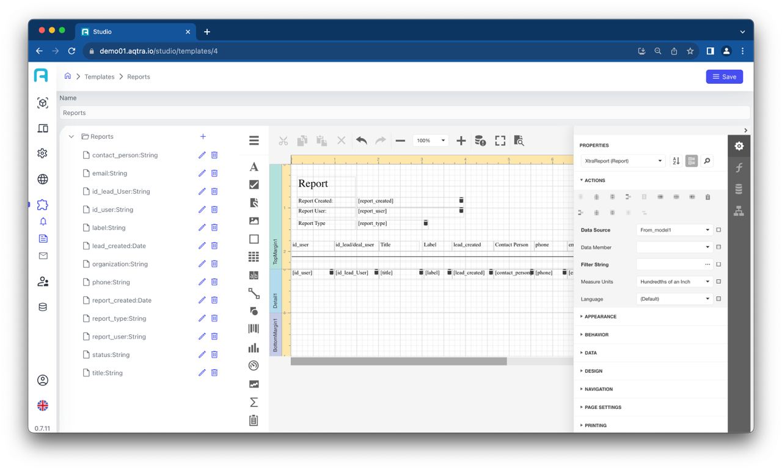Click the Zoom In plus icon
The image size is (782, 470).
[461, 141]
